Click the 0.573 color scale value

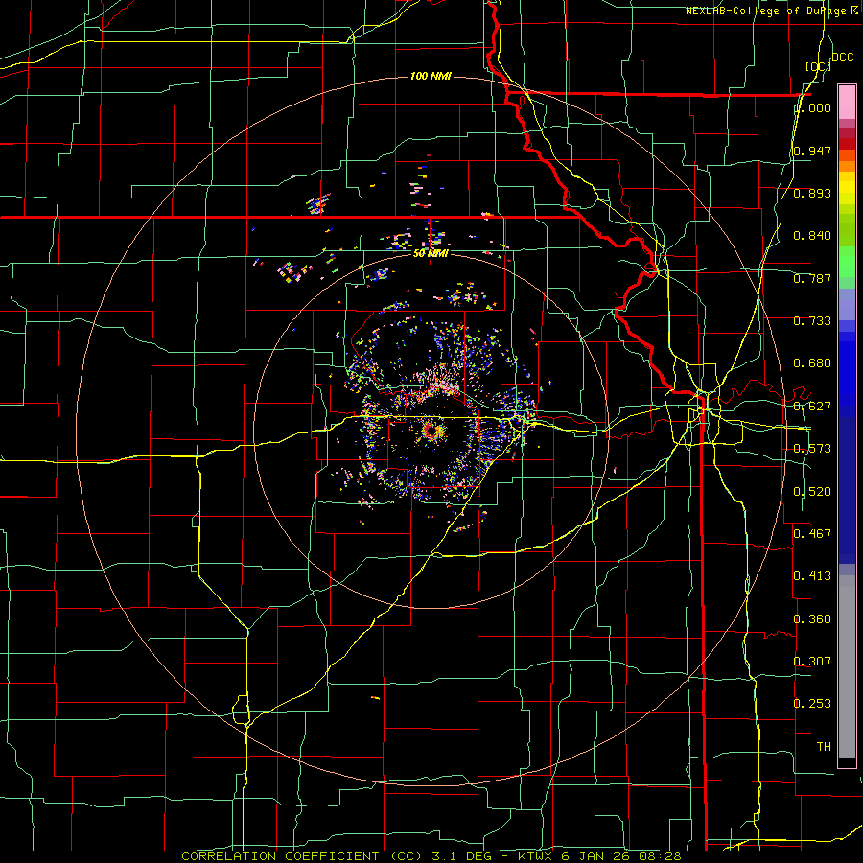coord(812,449)
